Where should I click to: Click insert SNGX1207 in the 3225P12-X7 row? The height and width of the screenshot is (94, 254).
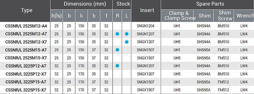coord(145,74)
